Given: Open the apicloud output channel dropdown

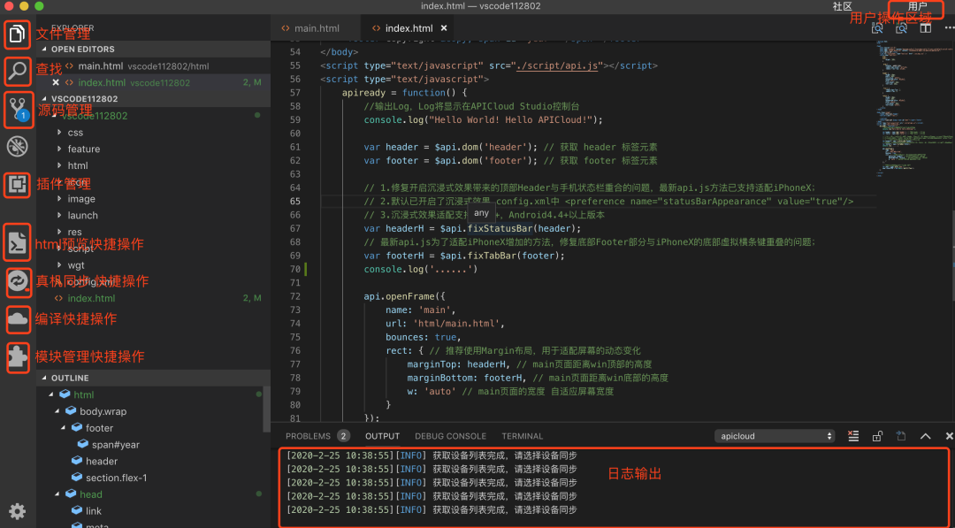Looking at the screenshot, I should pyautogui.click(x=774, y=436).
